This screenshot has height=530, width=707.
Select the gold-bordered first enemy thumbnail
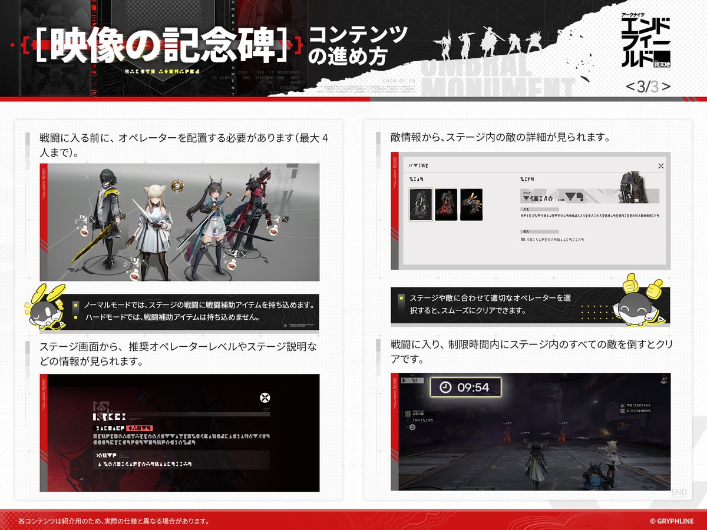421,205
